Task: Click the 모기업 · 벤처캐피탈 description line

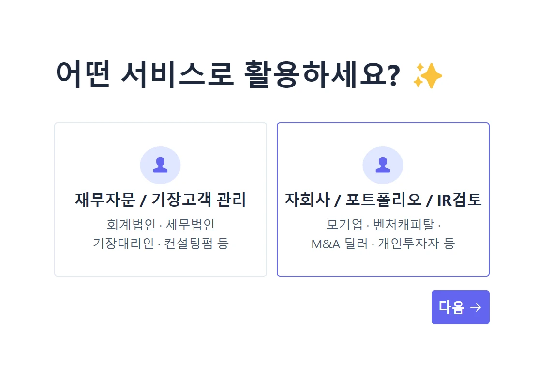Action: [383, 225]
